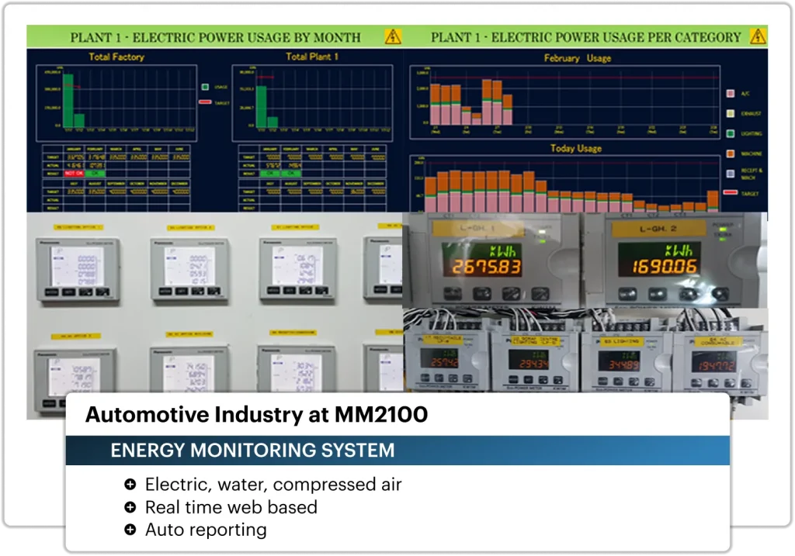
Task: Select the yellow EXHAUST legend swatch
Action: [731, 113]
